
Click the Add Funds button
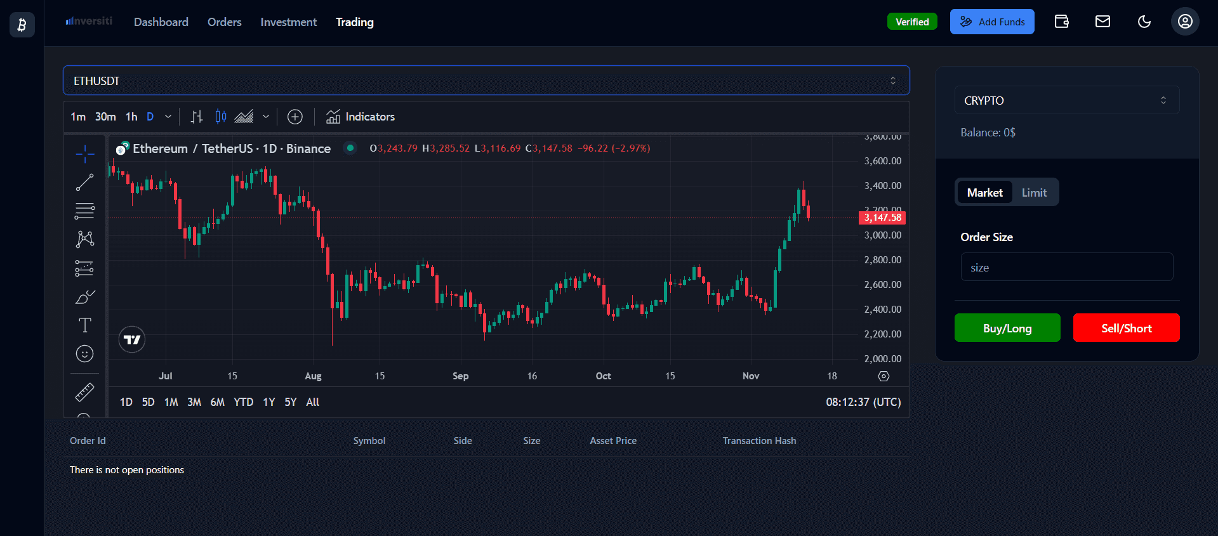pos(992,22)
